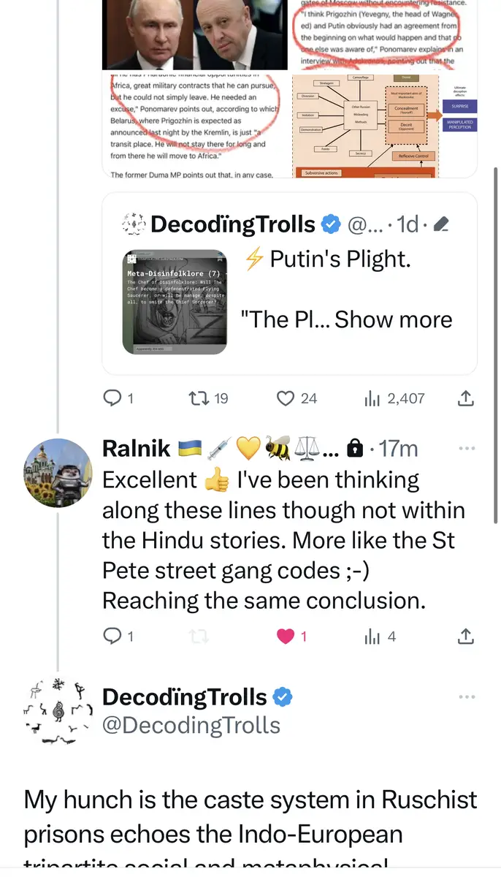Unlike Ralnik's reply with red heart
The width and height of the screenshot is (501, 877).
click(x=285, y=637)
